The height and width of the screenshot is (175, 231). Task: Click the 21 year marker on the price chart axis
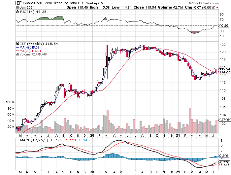click(178, 135)
